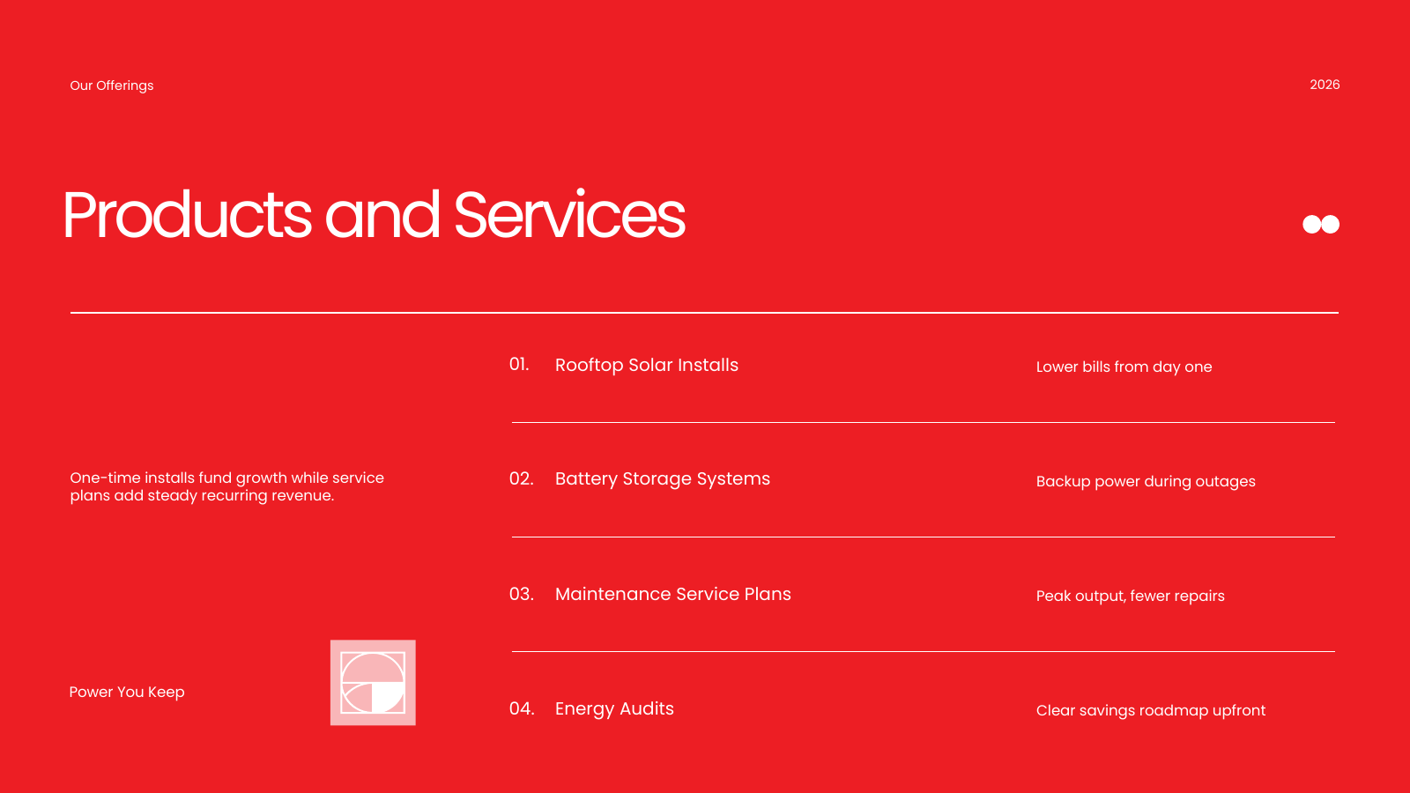The width and height of the screenshot is (1410, 793).
Task: Click the 'Our Offerings' header label
Action: coord(112,85)
